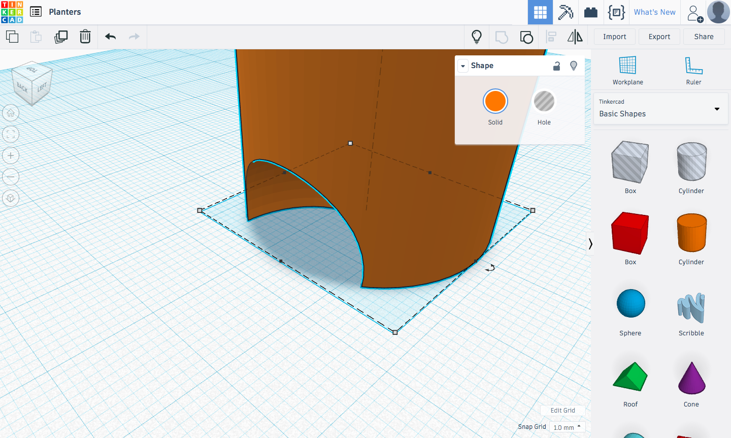Zoom in with the plus button

[x=11, y=155]
